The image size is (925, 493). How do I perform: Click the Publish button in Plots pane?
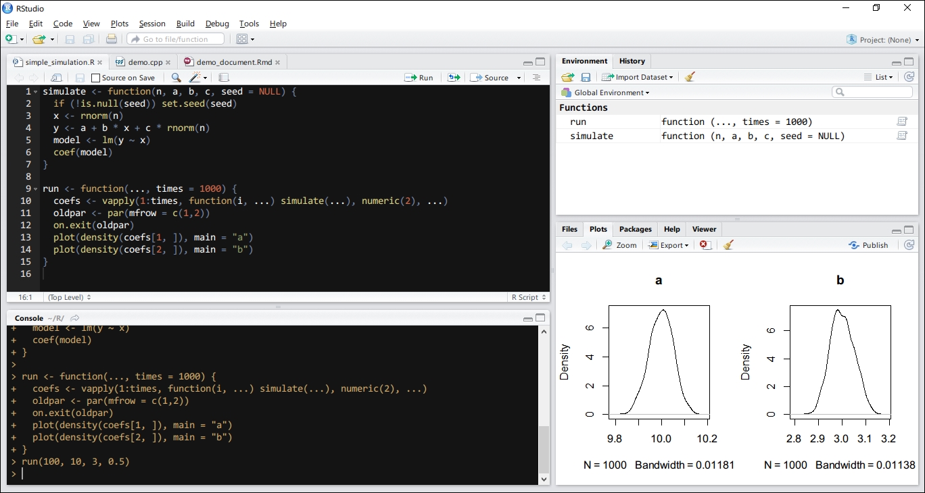869,245
